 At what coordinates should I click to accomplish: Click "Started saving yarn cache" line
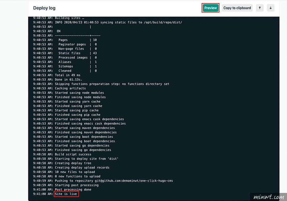click(x=67, y=102)
